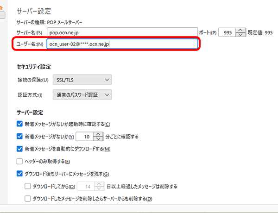Increase the port number with up arrow
The height and width of the screenshot is (213, 278).
(x=240, y=30)
